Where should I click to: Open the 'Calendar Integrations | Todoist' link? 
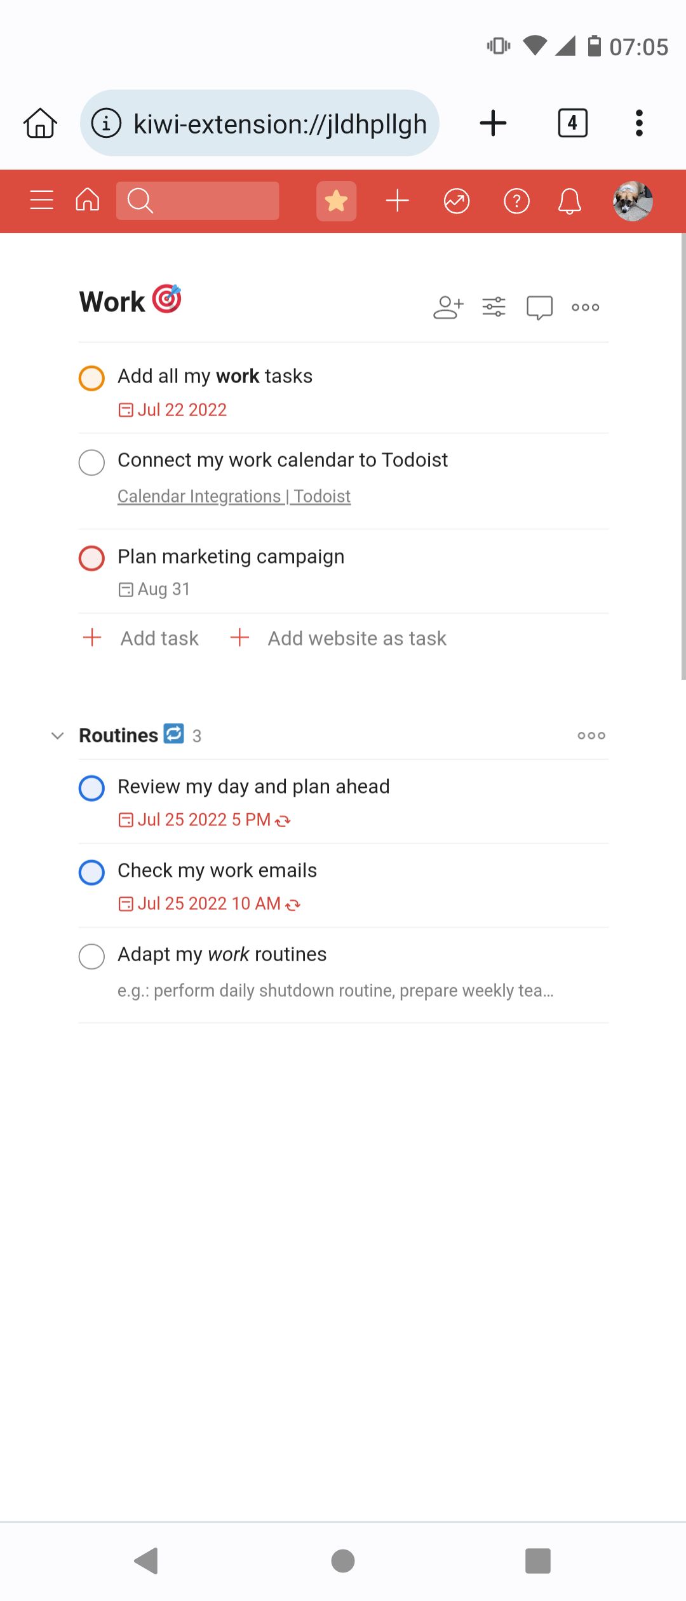234,496
